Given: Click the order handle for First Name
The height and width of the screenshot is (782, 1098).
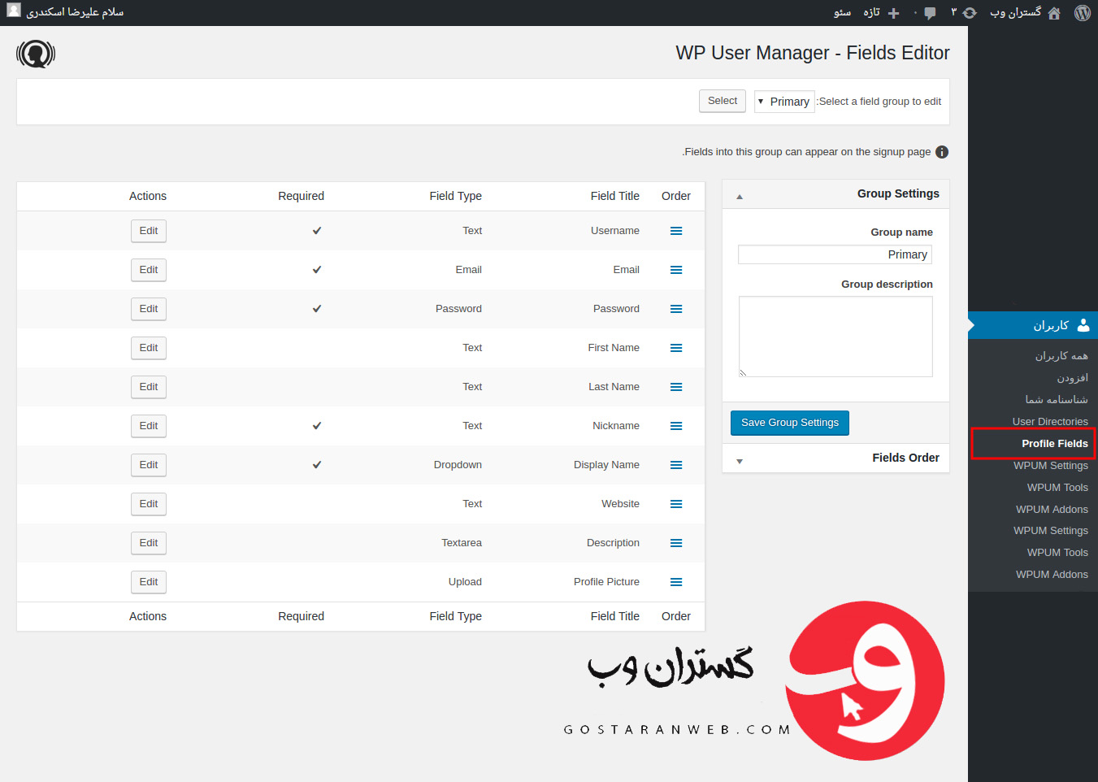Looking at the screenshot, I should (x=676, y=348).
